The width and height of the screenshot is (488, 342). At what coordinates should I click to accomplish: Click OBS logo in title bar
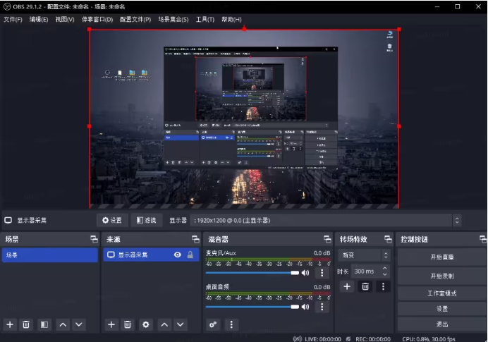click(7, 6)
